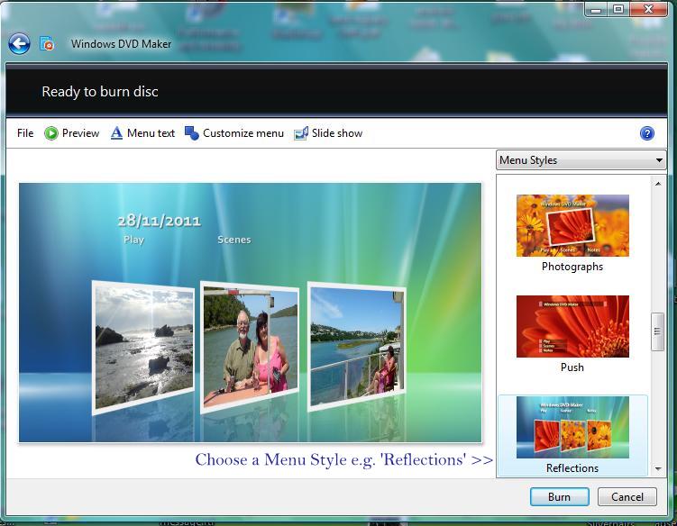Click the Photographs style label

pos(572,267)
